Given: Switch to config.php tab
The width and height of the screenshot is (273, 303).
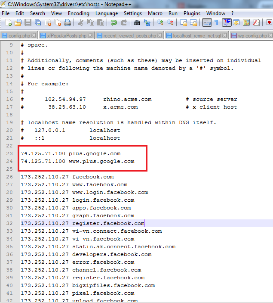Looking at the screenshot, I should 19,36.
